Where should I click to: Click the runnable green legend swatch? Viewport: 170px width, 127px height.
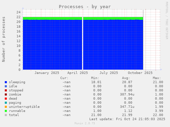pos(6,111)
